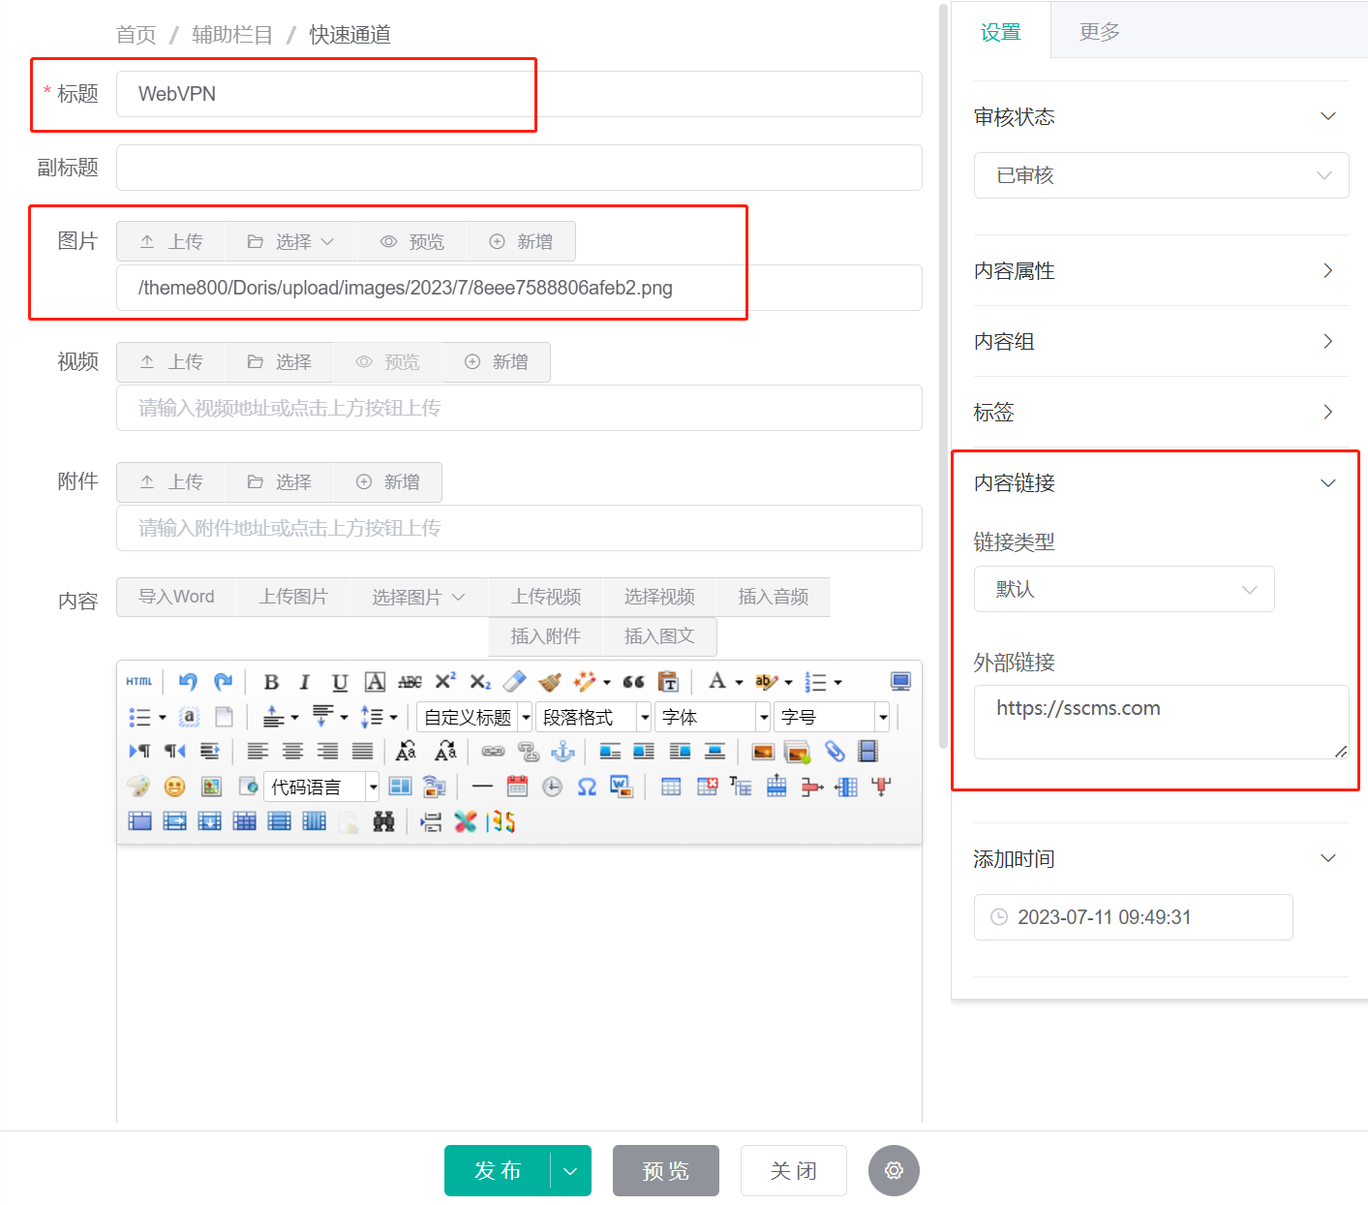Insert a blockquote using the quote icon
1368x1205 pixels.
point(634,681)
